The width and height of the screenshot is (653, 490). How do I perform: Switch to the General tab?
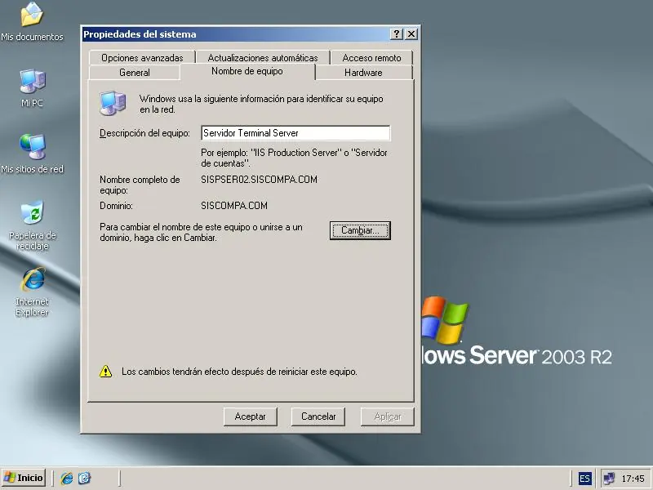click(135, 73)
